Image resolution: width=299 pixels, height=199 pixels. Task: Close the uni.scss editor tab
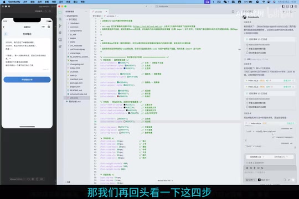(106, 12)
